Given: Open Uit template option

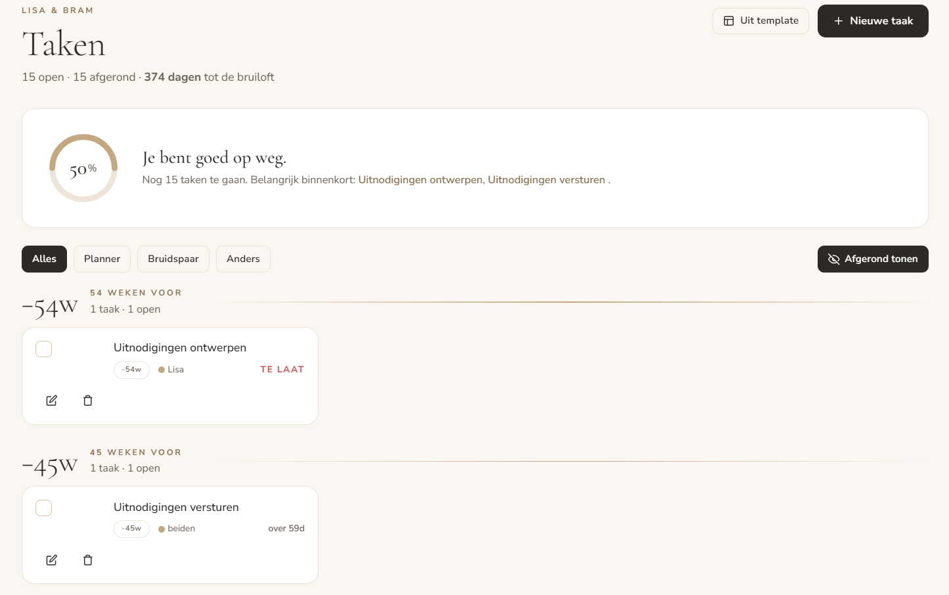Looking at the screenshot, I should (x=761, y=21).
